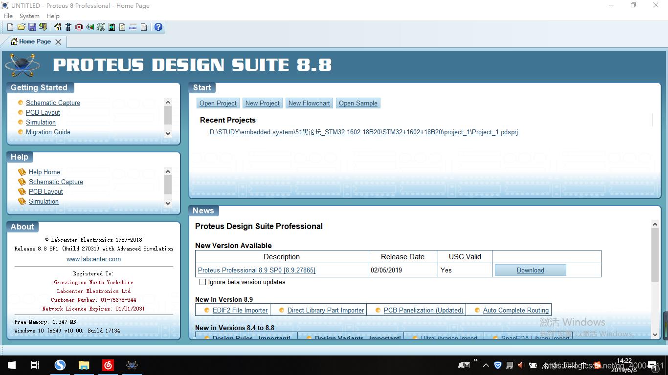Screen dimensions: 668x375
Task: Show hidden system tray icons
Action: (x=486, y=365)
